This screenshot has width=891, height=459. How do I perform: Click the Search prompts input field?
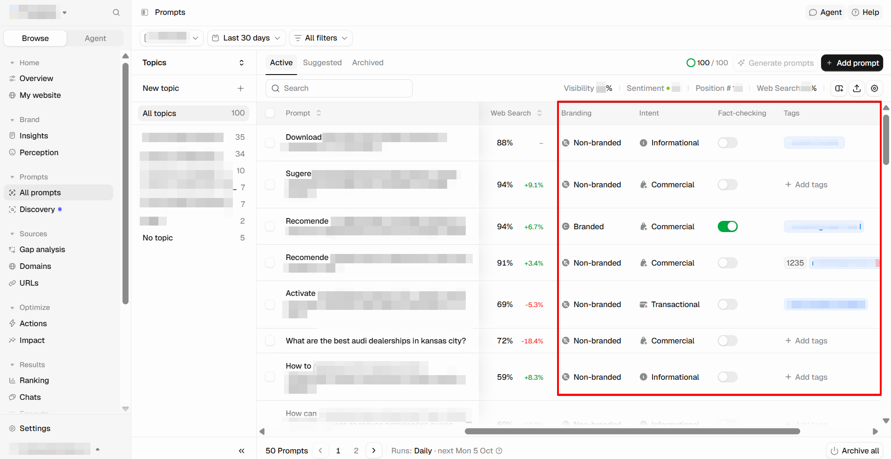tap(339, 88)
